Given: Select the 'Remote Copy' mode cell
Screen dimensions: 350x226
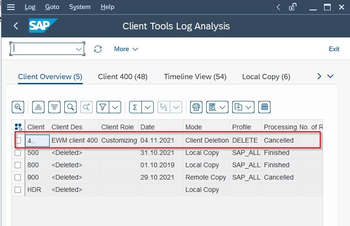Looking at the screenshot, I should coord(207,177).
